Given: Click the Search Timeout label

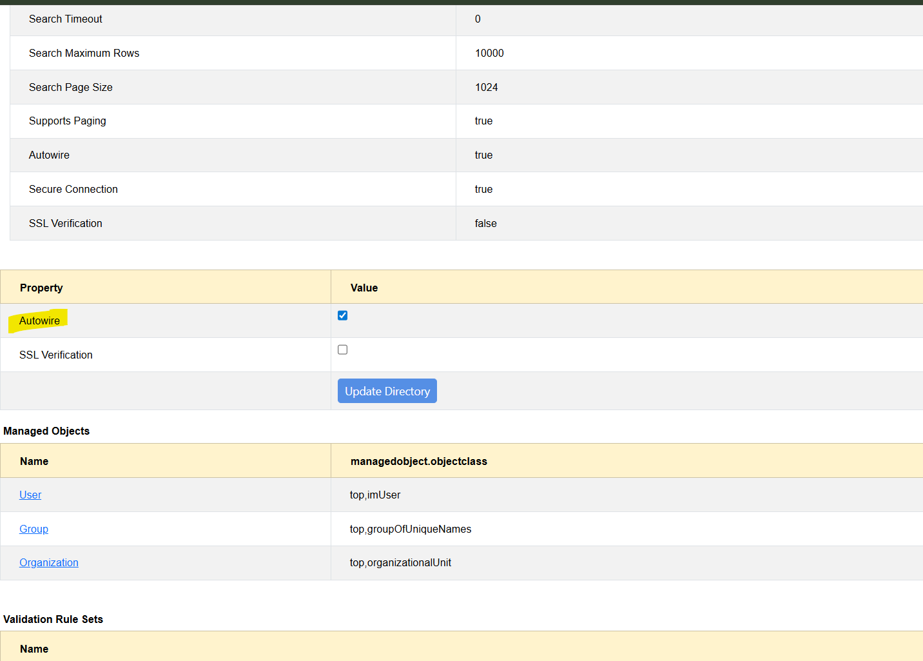Looking at the screenshot, I should tap(65, 19).
